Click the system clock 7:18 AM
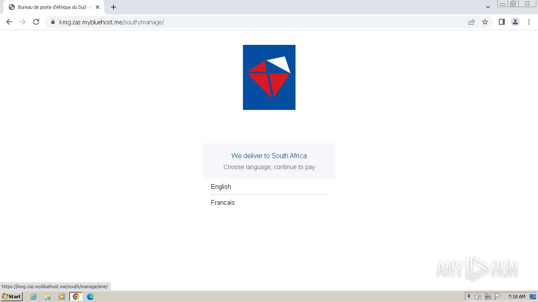Viewport: 538px width, 302px height. pyautogui.click(x=517, y=297)
